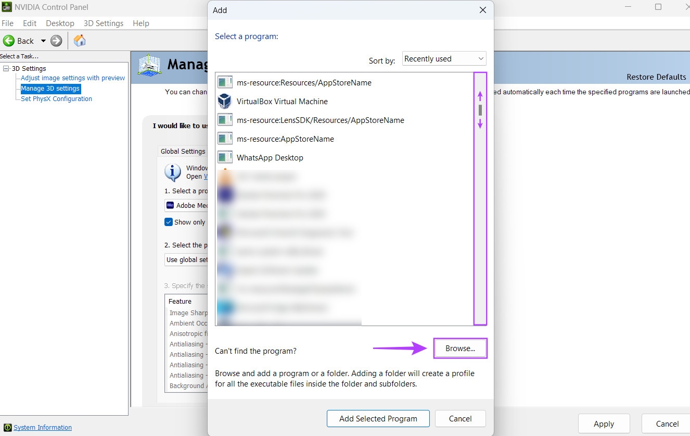
Task: Open the System Information link
Action: (43, 428)
